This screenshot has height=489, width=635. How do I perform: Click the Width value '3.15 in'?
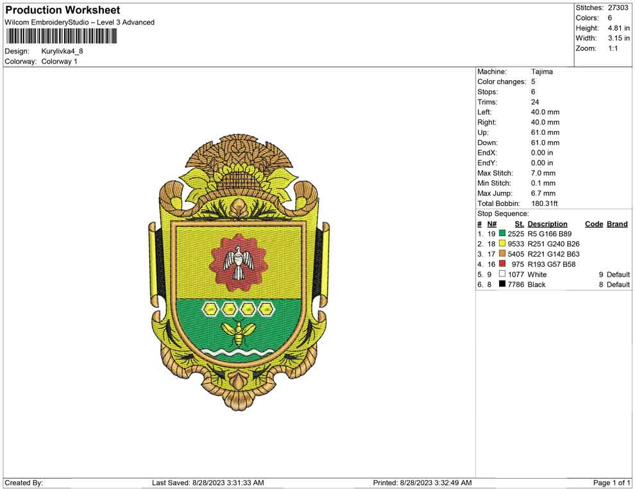pos(618,38)
